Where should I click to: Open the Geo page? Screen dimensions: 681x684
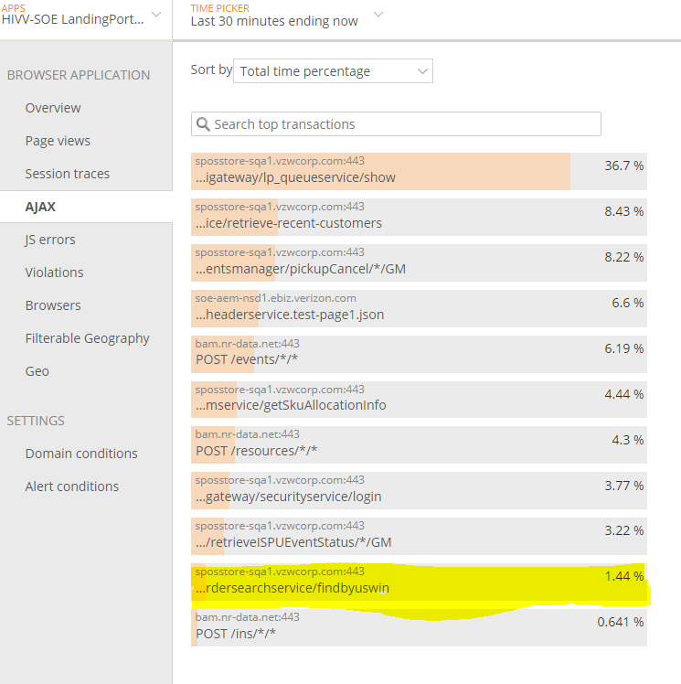pos(37,371)
